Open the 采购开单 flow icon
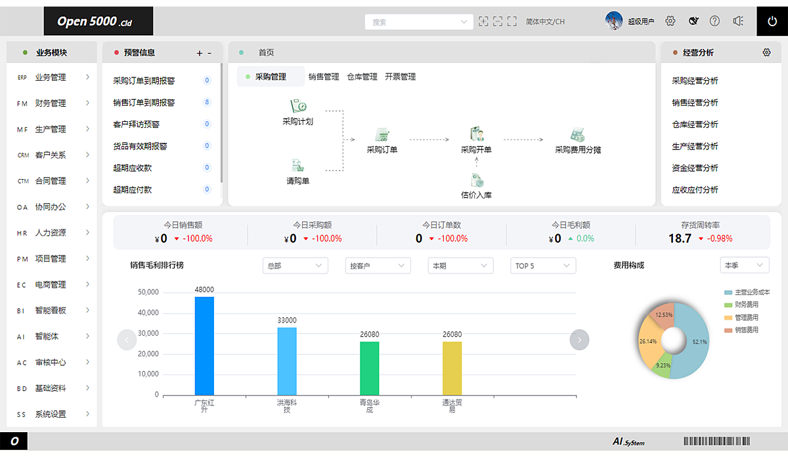This screenshot has width=788, height=459. 476,134
